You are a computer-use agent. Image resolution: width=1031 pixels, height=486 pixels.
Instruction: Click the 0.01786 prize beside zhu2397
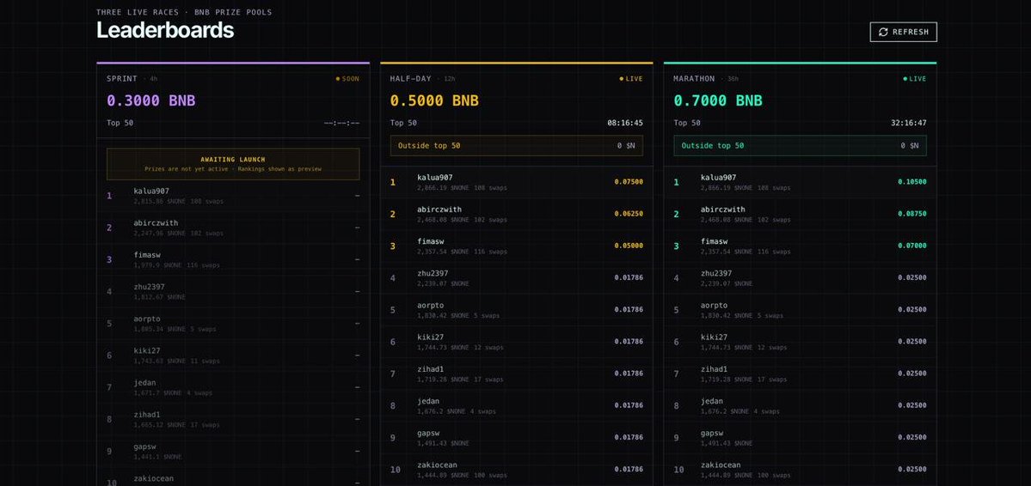(629, 278)
